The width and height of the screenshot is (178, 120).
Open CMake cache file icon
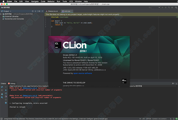(2, 94)
